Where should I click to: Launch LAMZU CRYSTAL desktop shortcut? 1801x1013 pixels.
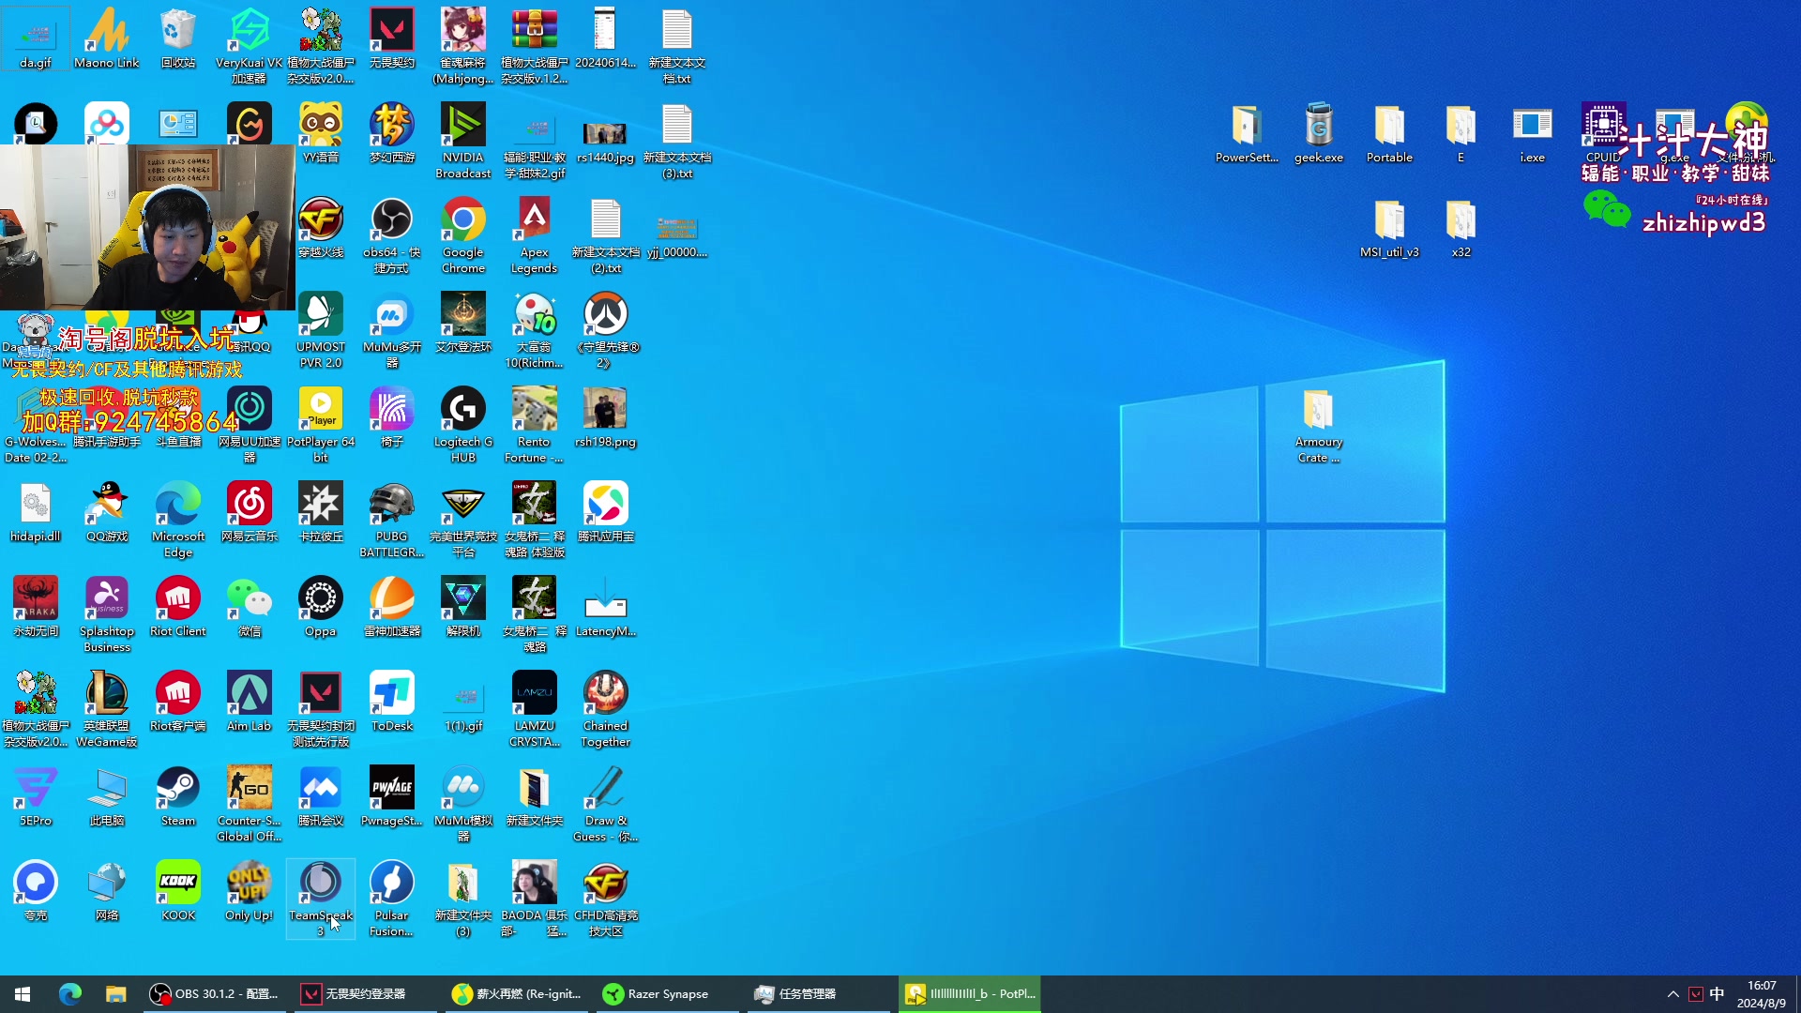[535, 709]
